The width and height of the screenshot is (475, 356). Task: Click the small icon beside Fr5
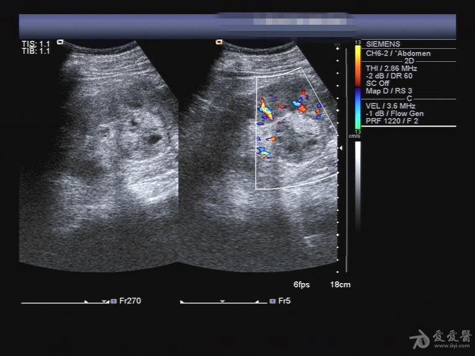click(272, 301)
